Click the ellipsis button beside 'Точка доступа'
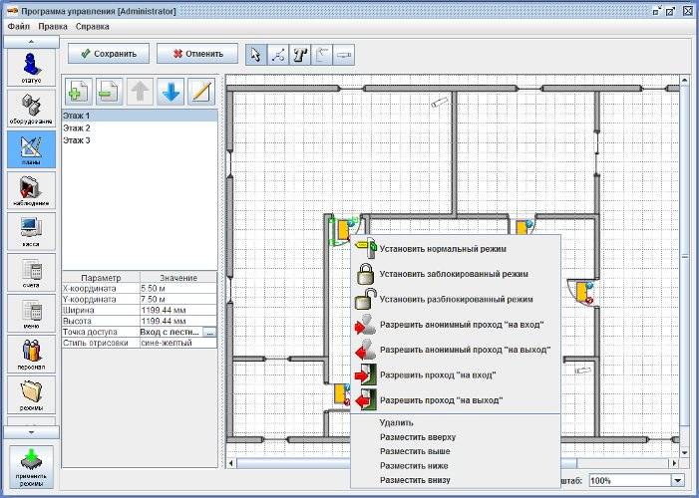The image size is (699, 498). coord(209,332)
